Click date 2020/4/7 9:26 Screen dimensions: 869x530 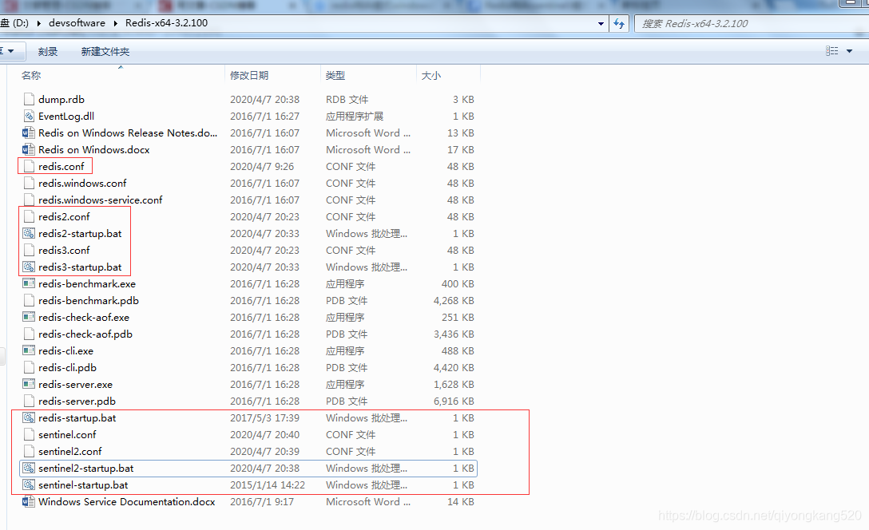tap(262, 167)
